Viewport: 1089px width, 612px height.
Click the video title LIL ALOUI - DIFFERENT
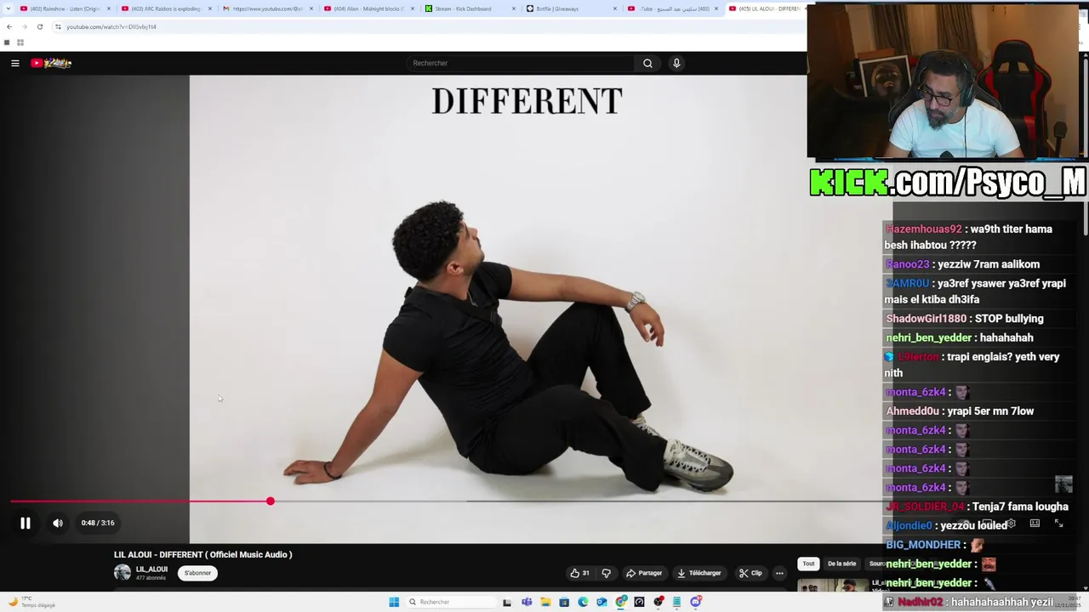tap(203, 554)
